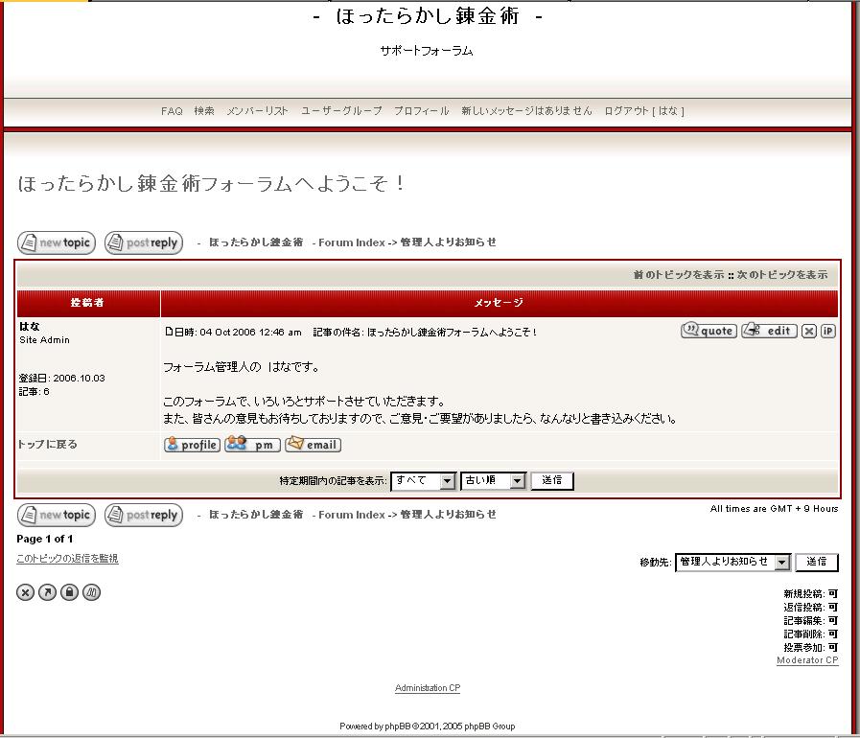
Task: Expand the 移動先 forum jump dropdown
Action: [732, 562]
